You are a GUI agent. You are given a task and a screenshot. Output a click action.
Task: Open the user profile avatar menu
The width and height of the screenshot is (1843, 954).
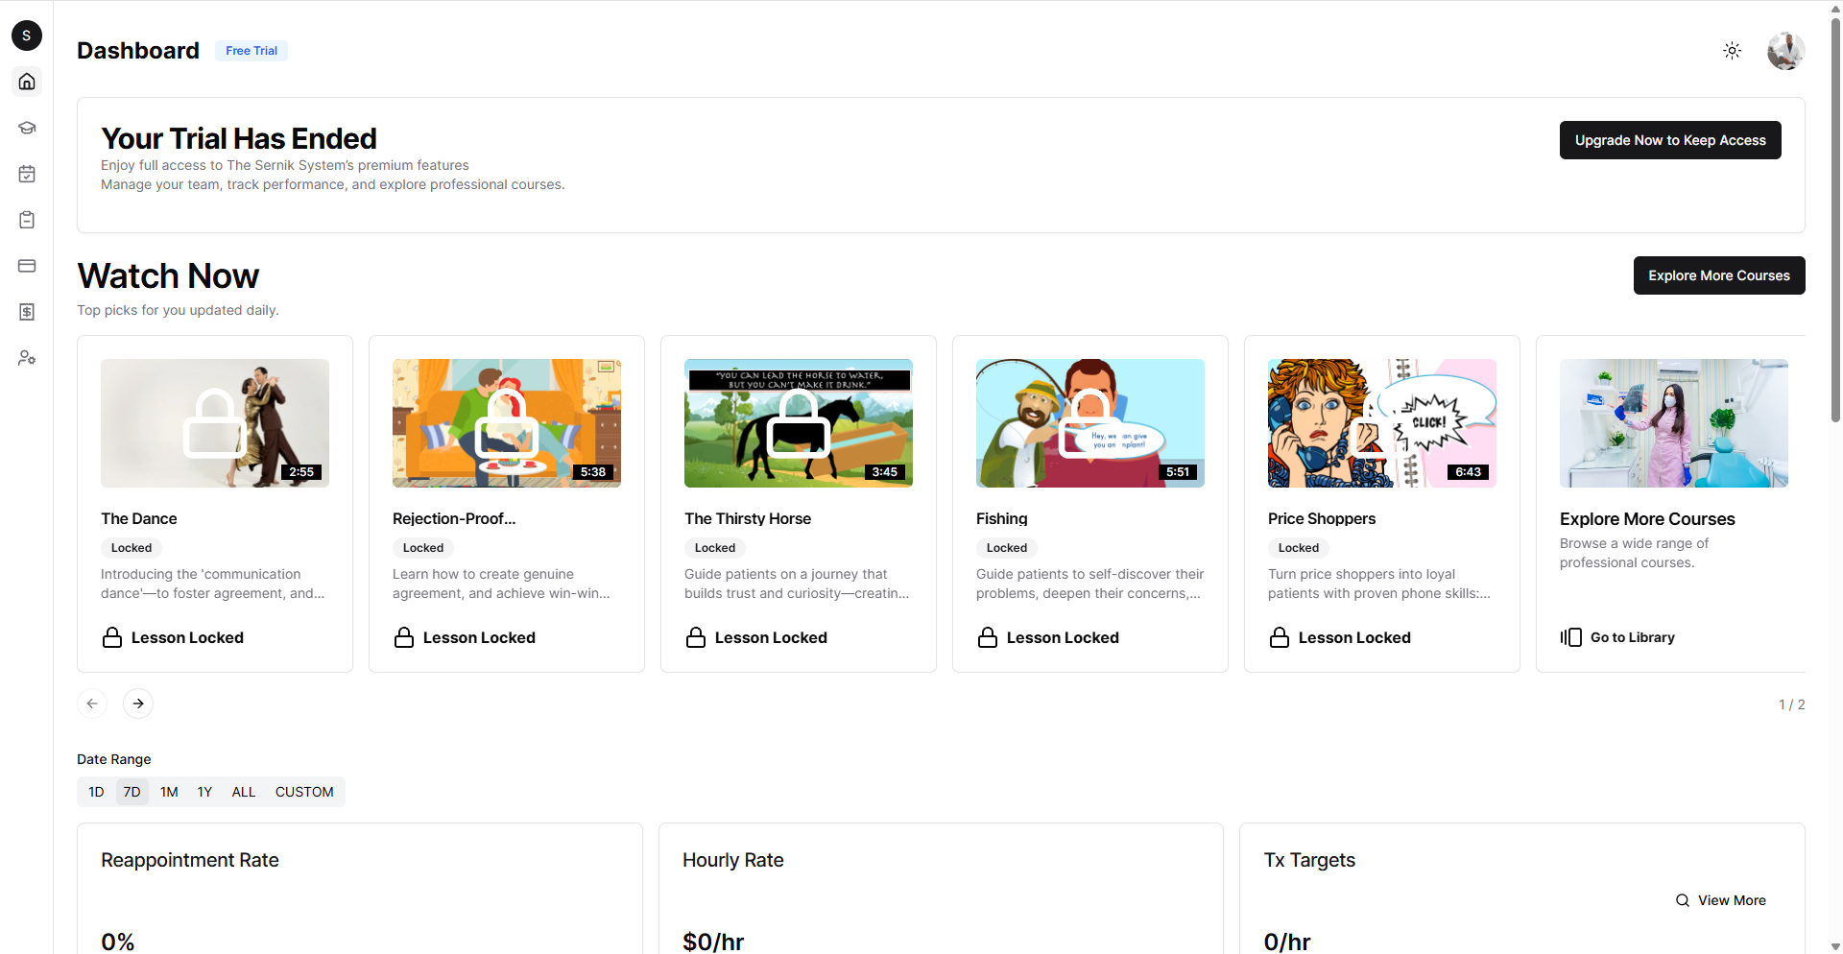1785,51
